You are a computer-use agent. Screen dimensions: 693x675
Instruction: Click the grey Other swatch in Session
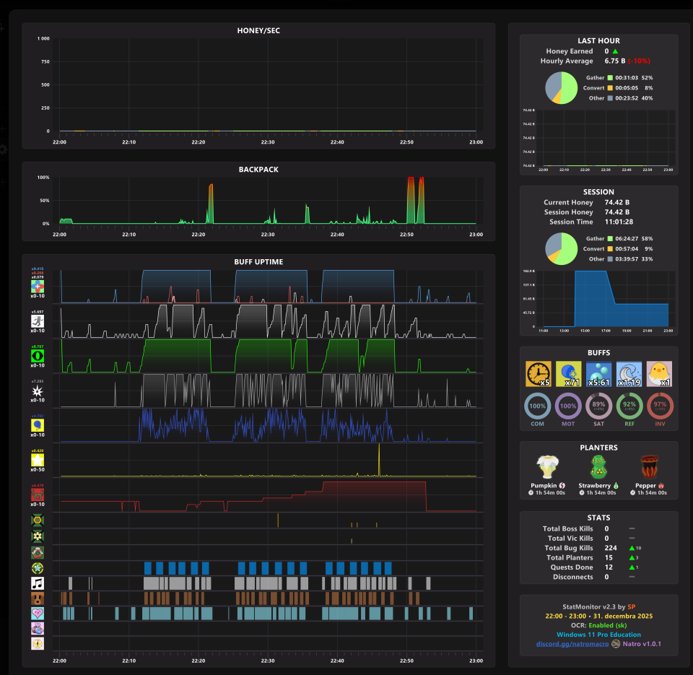(x=611, y=259)
